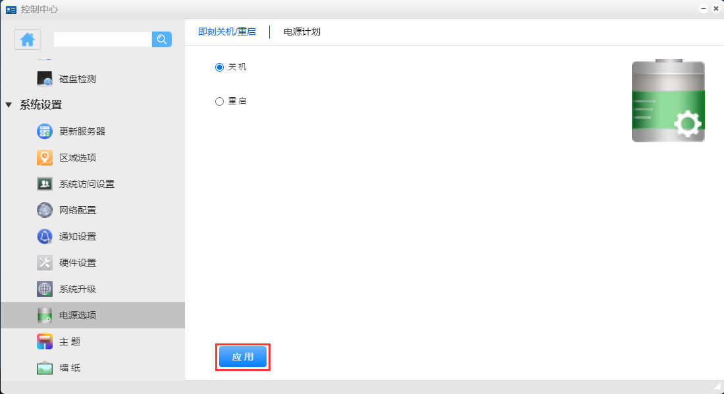Open 主题 theme settings item
The image size is (724, 394).
click(69, 341)
